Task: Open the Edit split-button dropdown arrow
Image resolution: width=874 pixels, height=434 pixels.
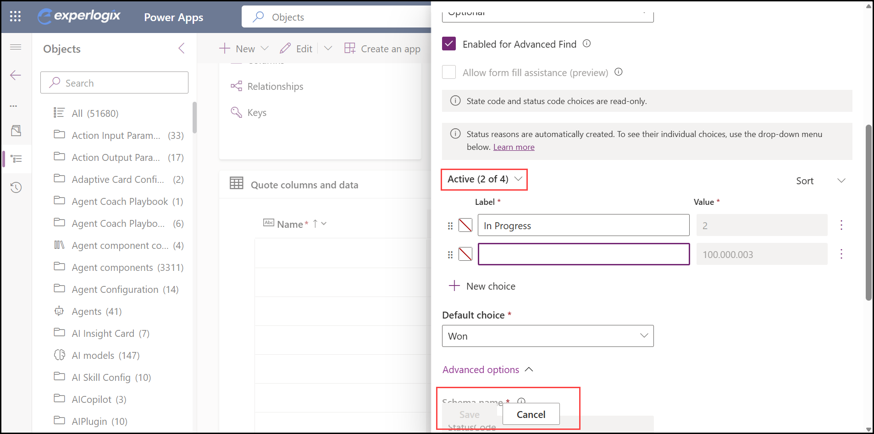Action: tap(328, 49)
